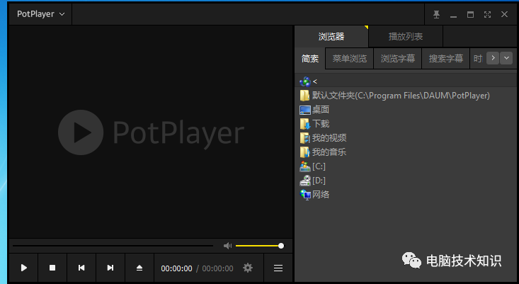The image size is (519, 284).
Task: Stop playback
Action: [52, 268]
